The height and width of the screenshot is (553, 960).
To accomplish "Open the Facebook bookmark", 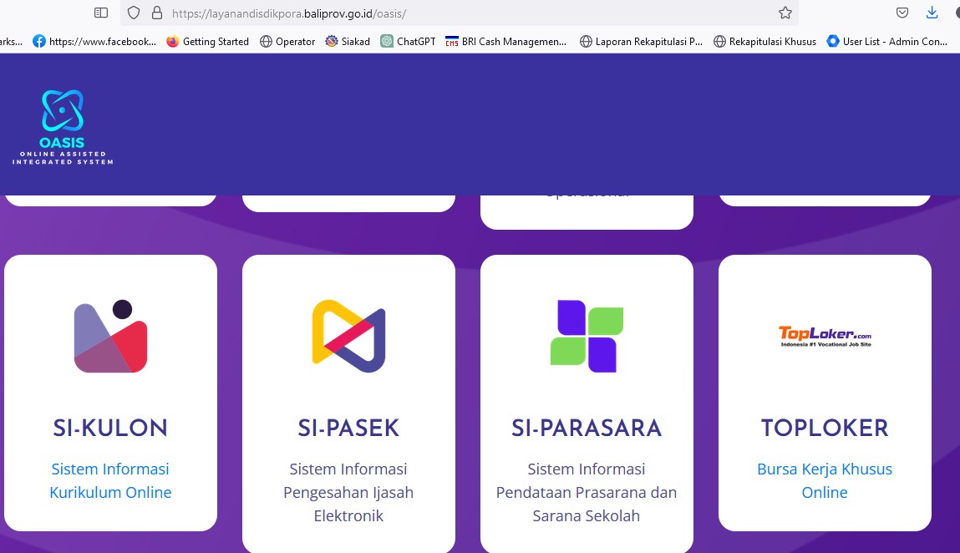I will click(x=94, y=41).
